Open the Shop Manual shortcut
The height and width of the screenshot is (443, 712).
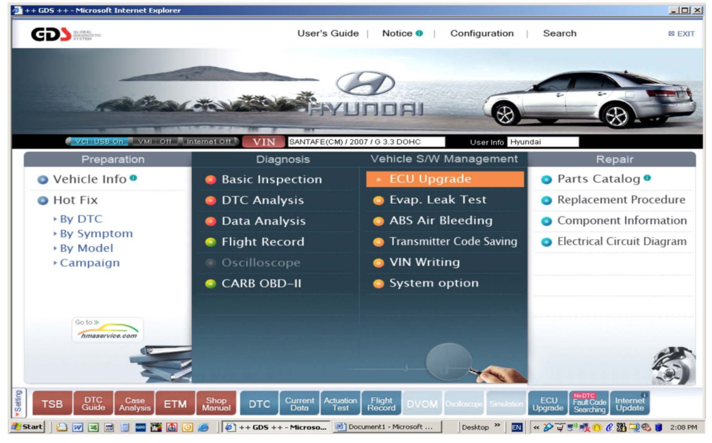coord(216,404)
